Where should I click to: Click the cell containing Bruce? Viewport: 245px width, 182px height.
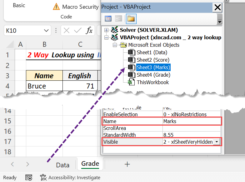coord(44,86)
